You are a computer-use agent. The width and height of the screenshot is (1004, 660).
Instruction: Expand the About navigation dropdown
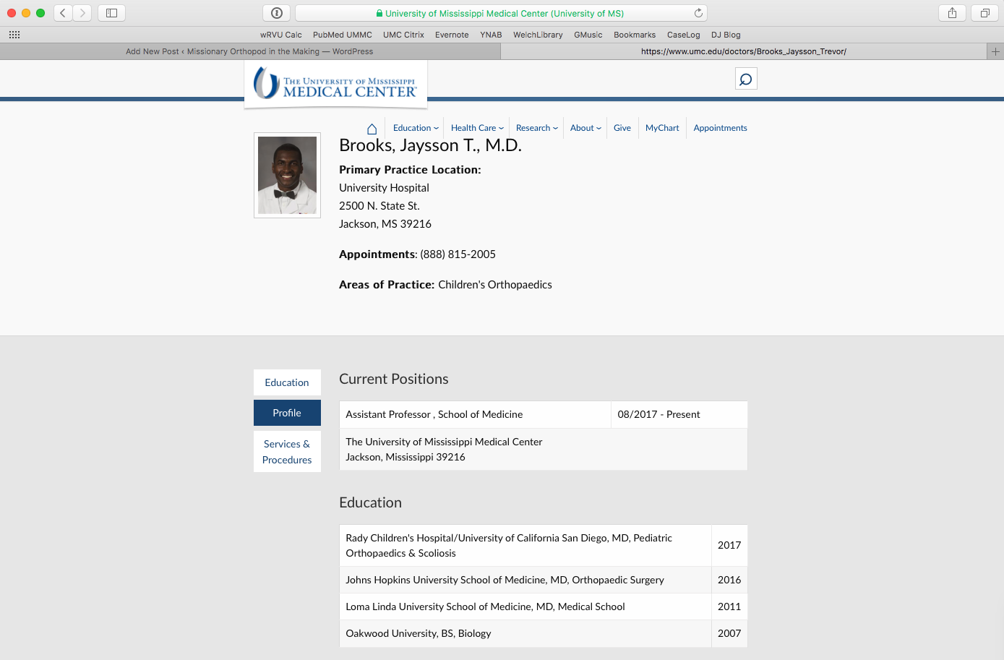[x=585, y=128]
